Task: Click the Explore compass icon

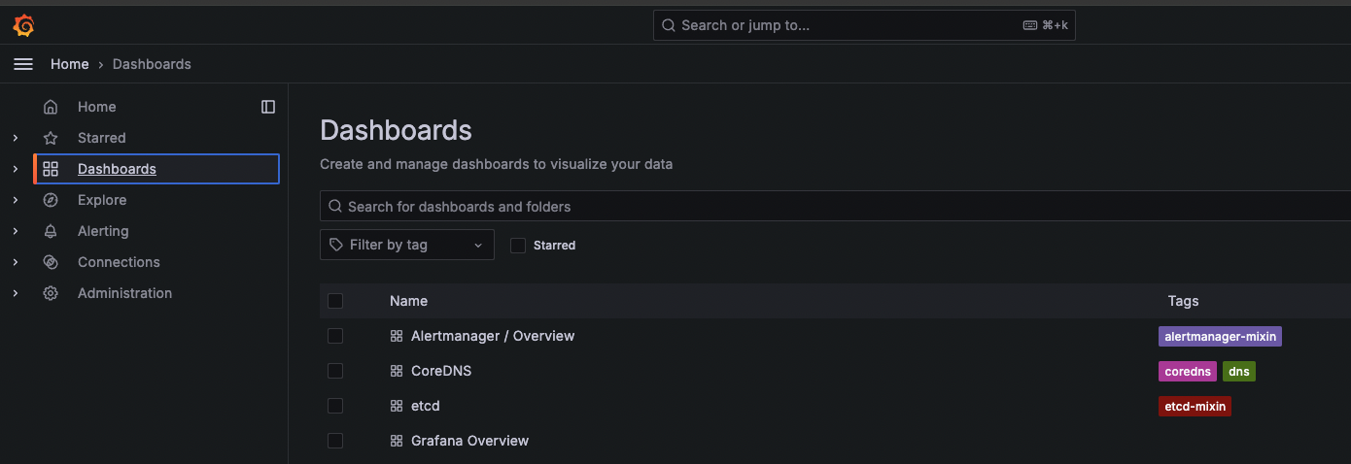Action: click(51, 200)
